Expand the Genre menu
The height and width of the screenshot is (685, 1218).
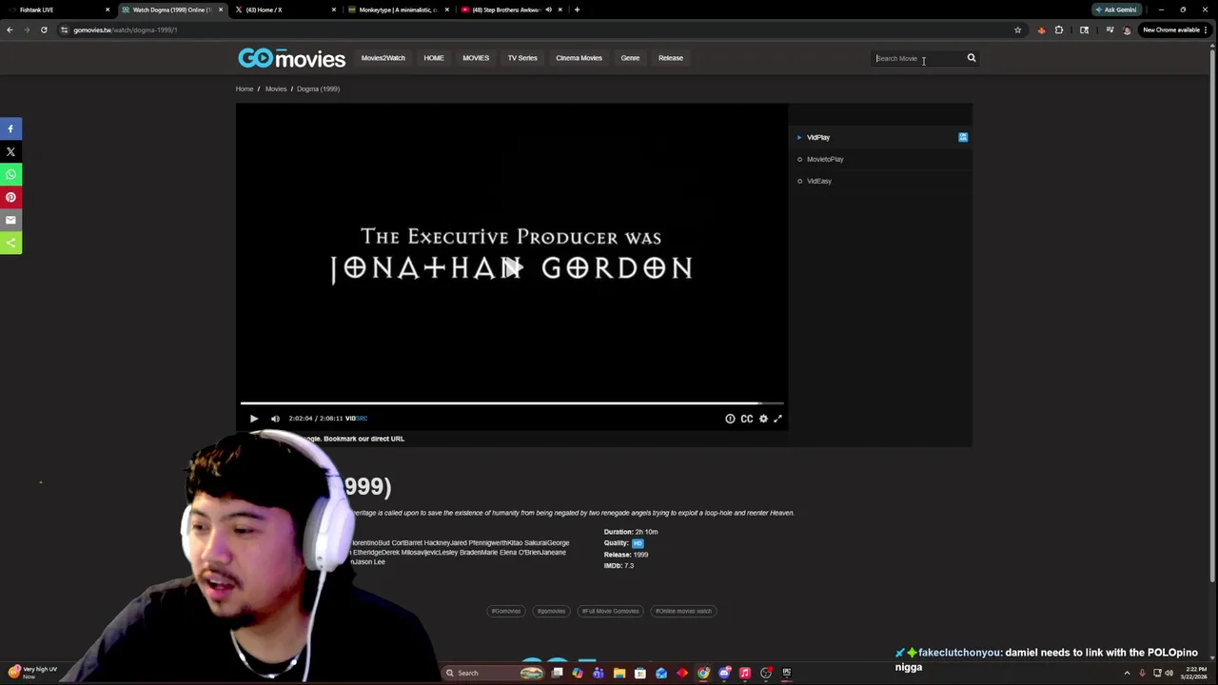[630, 58]
